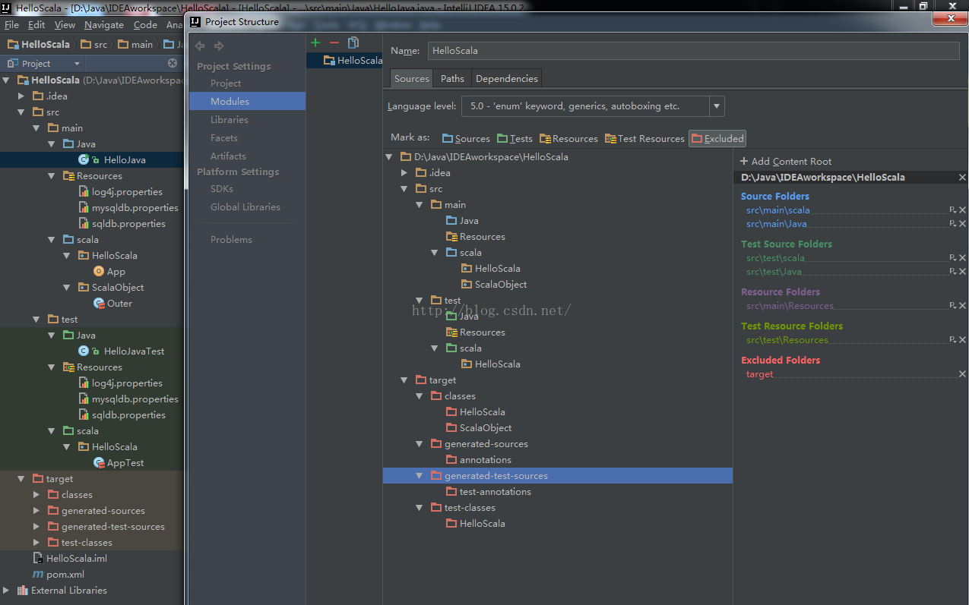This screenshot has width=969, height=605.
Task: Click the IntelliJ IDEA icon in the title bar
Action: [x=7, y=7]
